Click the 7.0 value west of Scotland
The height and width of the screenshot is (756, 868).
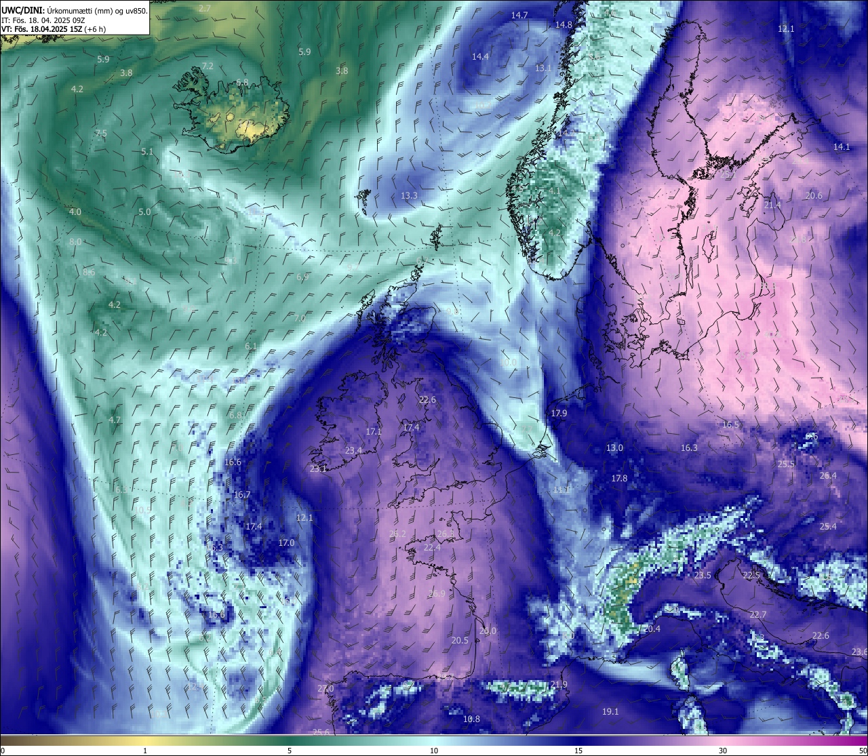(299, 317)
